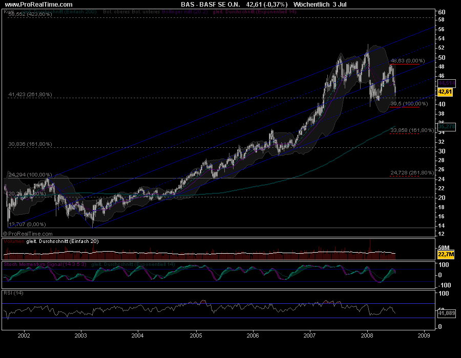Viewport: 461px width, 358px height.
Task: Select the 48,63 (0,00%) retracement label
Action: (x=408, y=61)
